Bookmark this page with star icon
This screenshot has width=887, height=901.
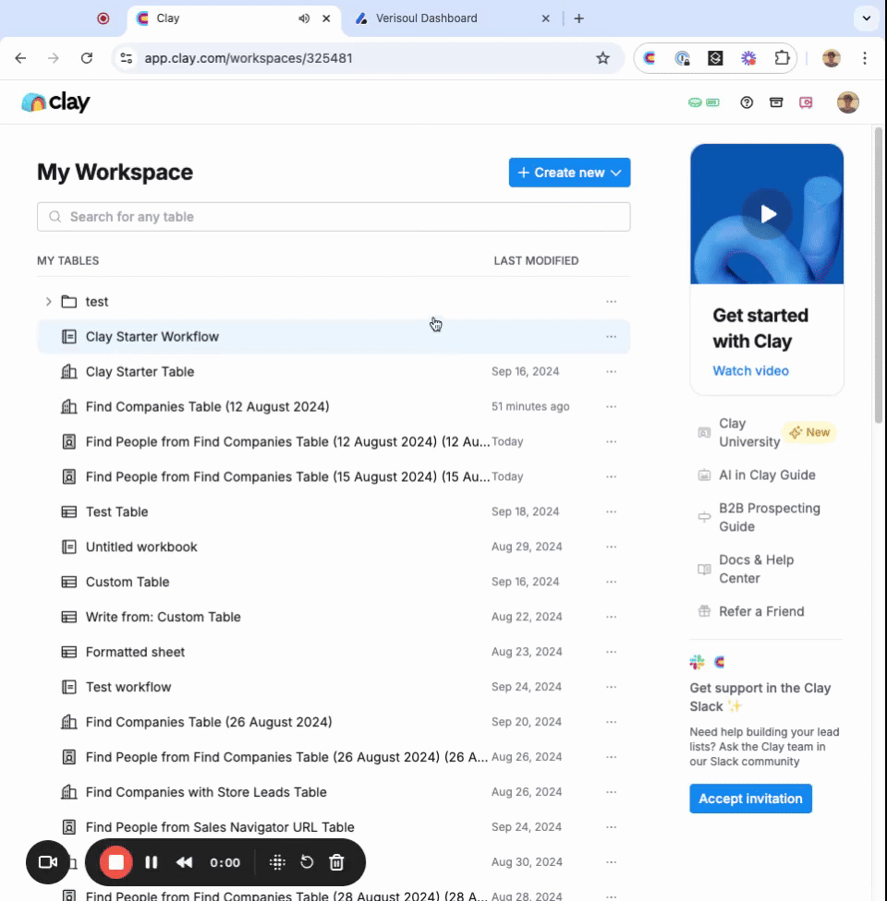(603, 58)
